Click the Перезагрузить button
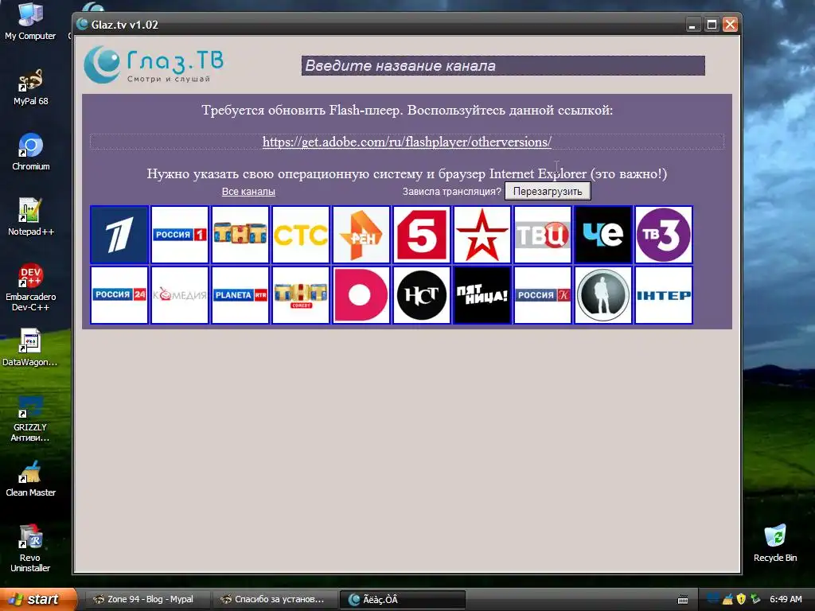The image size is (815, 611). pyautogui.click(x=548, y=191)
